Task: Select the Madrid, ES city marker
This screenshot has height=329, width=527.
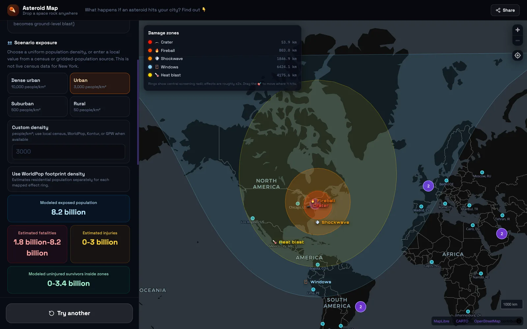Action: pyautogui.click(x=421, y=207)
